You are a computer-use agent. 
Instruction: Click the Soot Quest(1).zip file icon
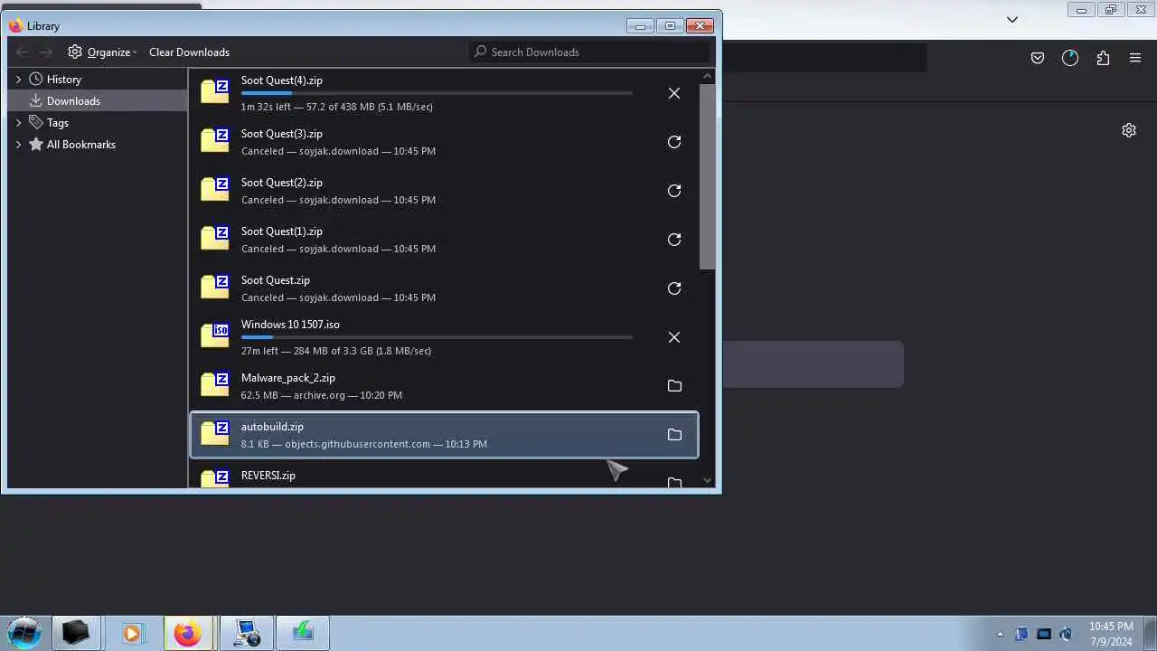pos(215,238)
